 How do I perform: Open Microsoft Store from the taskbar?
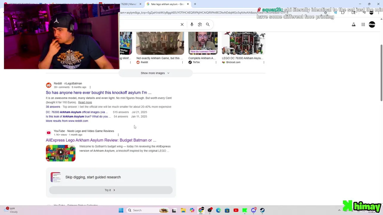(x=227, y=210)
